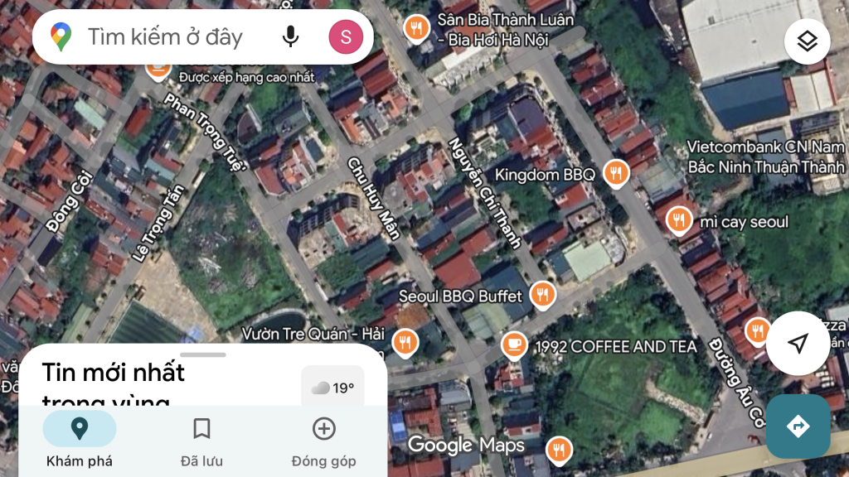Select the Kingdom BBQ restaurant pin
The image size is (849, 477).
tap(615, 172)
